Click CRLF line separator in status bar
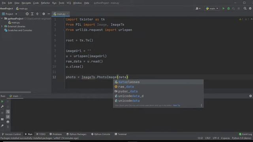Image resolution: width=253 pixels, height=142 pixels. (208, 138)
